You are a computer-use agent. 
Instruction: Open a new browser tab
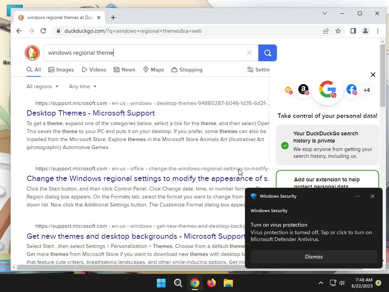click(113, 17)
